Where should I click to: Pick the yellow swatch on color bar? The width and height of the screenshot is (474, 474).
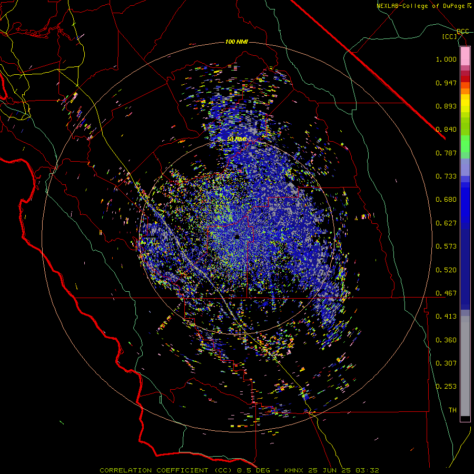465,103
